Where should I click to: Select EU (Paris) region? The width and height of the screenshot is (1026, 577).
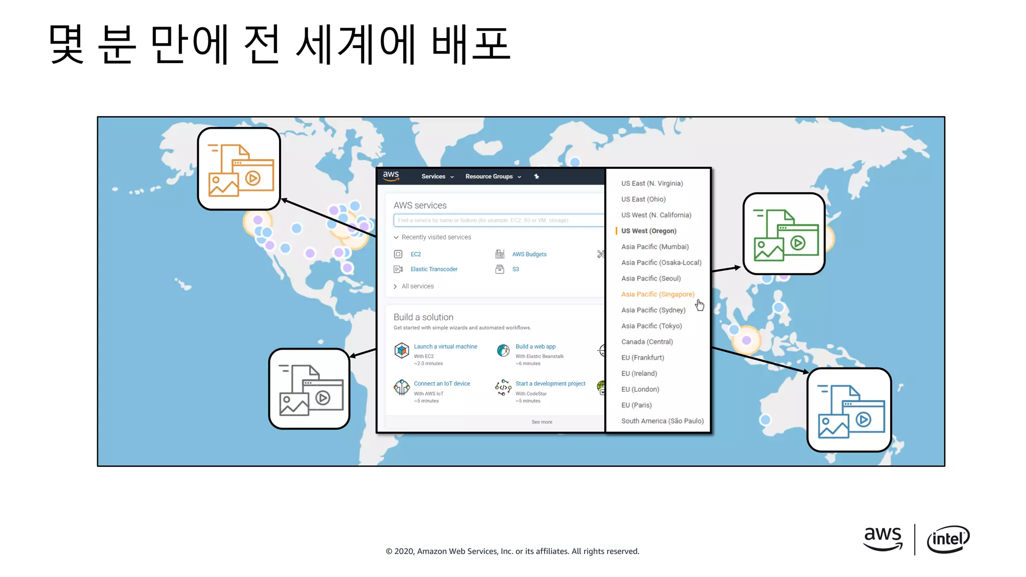(636, 406)
